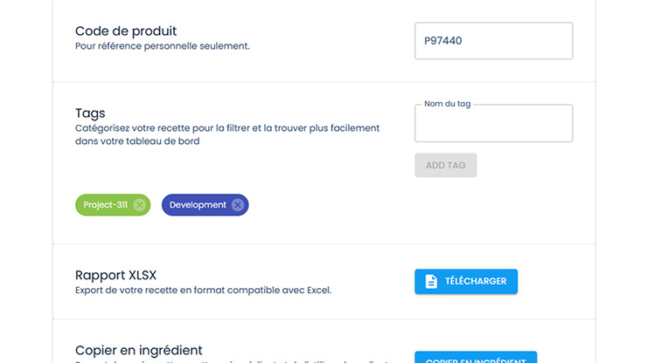Click the 'Catégorisez votre recette' description text

[x=227, y=128]
